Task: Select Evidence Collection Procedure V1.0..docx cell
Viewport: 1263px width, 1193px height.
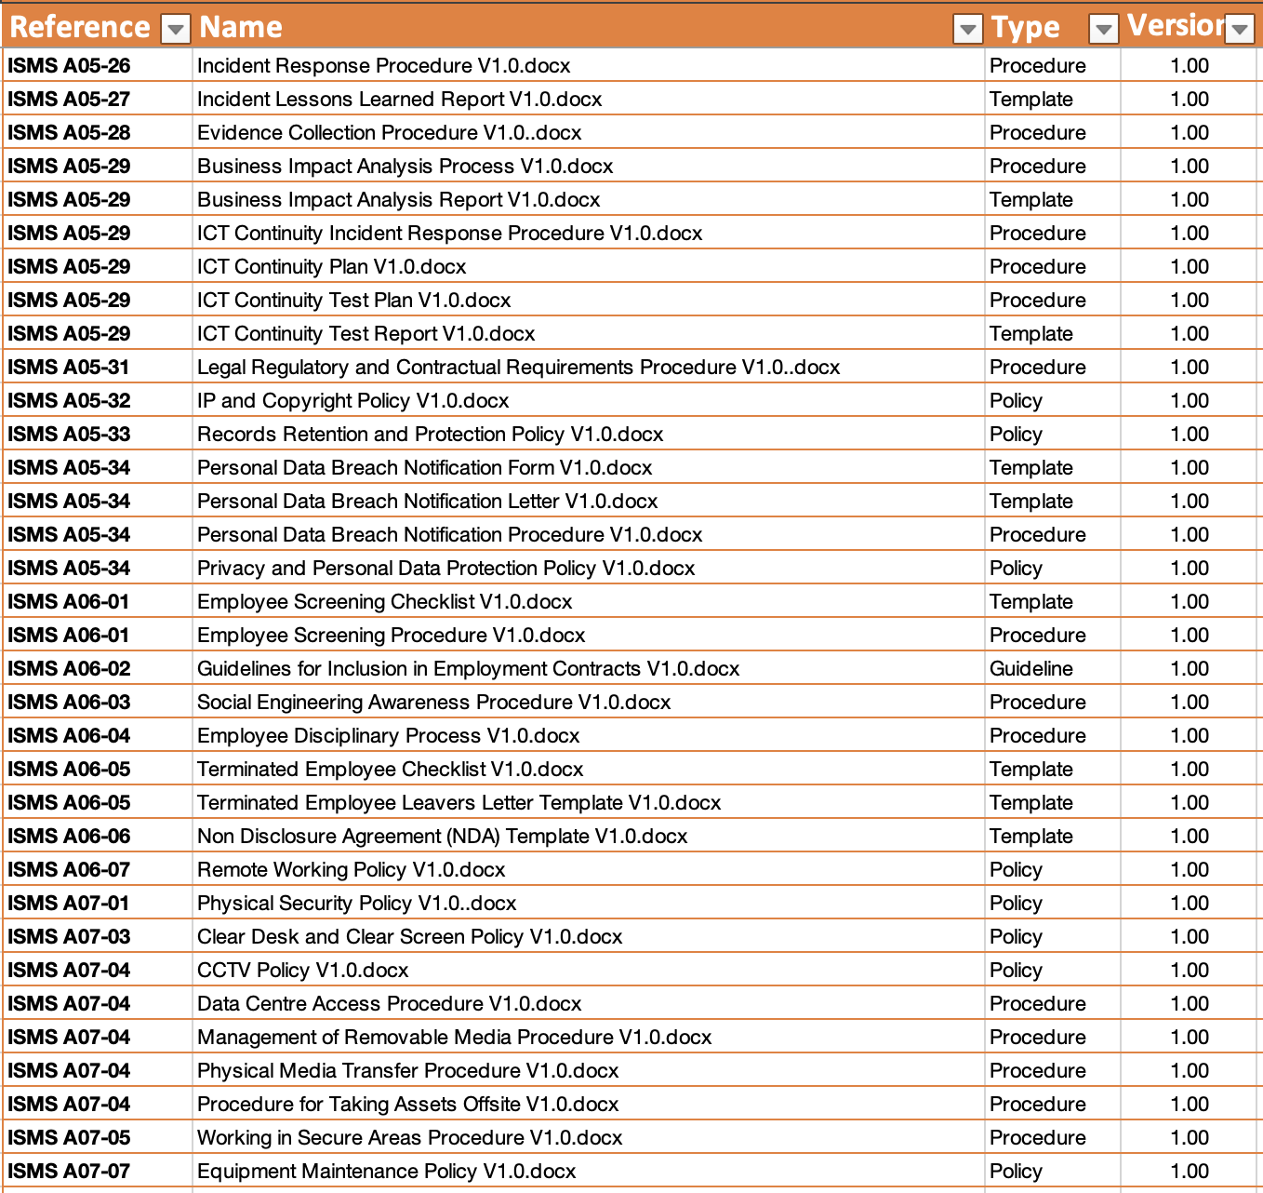Action: 589,133
